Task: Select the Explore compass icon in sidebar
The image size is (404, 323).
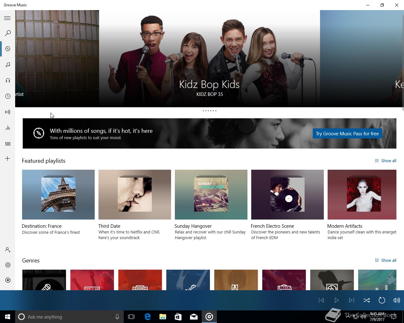Action: click(x=8, y=49)
